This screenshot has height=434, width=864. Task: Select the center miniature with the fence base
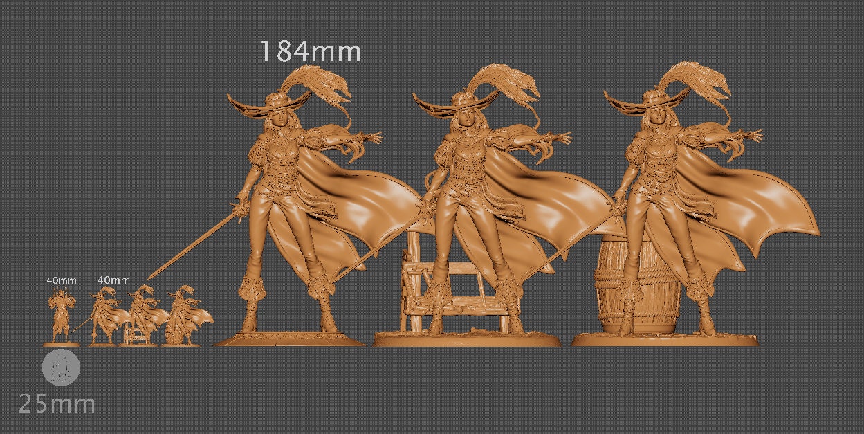[x=470, y=208]
